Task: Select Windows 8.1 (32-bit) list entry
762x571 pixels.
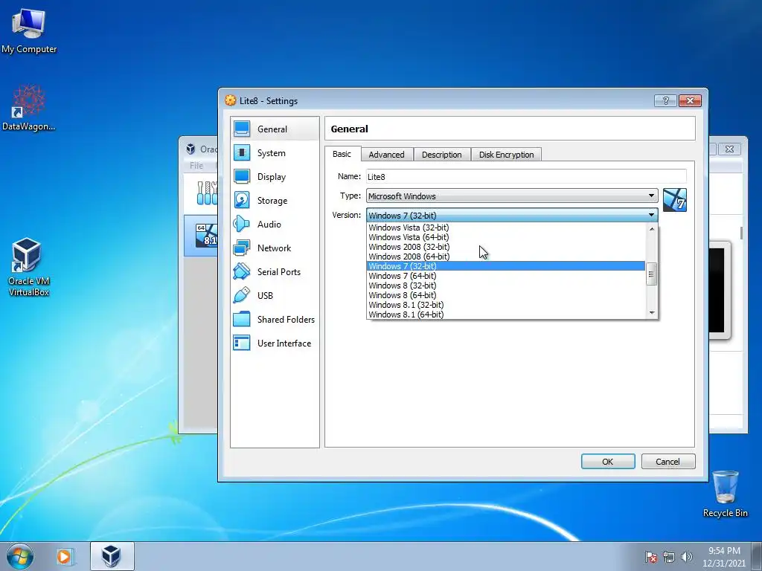Action: (505, 305)
